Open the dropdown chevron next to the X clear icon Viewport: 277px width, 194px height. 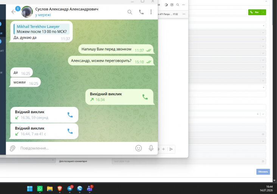click(x=263, y=114)
